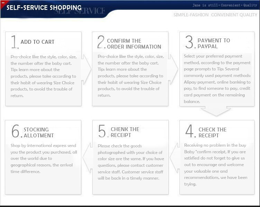Click the large number 4 step icon
The image size is (260, 207).
191,131
